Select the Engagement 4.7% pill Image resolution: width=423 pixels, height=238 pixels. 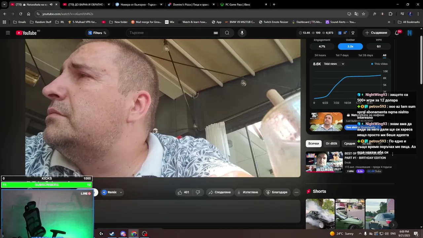[322, 47]
